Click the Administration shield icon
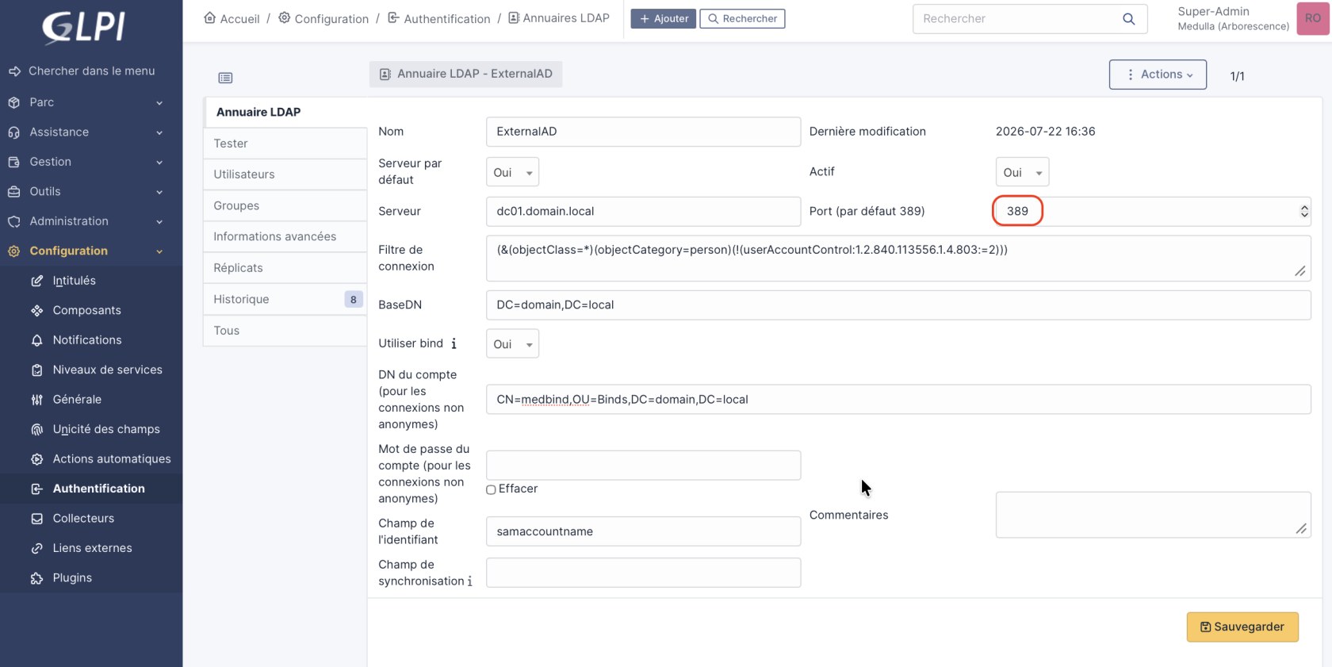 (x=13, y=221)
